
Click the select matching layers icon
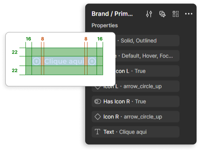(162, 14)
